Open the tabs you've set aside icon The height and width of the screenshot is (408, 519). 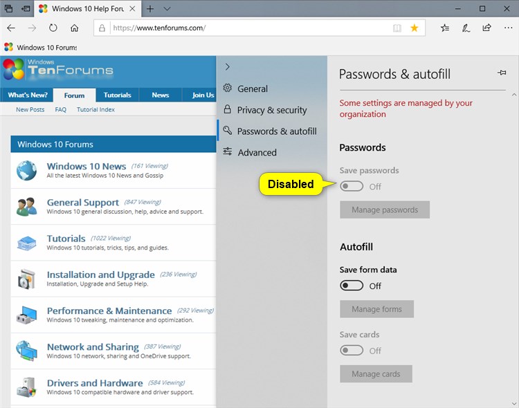coord(8,8)
